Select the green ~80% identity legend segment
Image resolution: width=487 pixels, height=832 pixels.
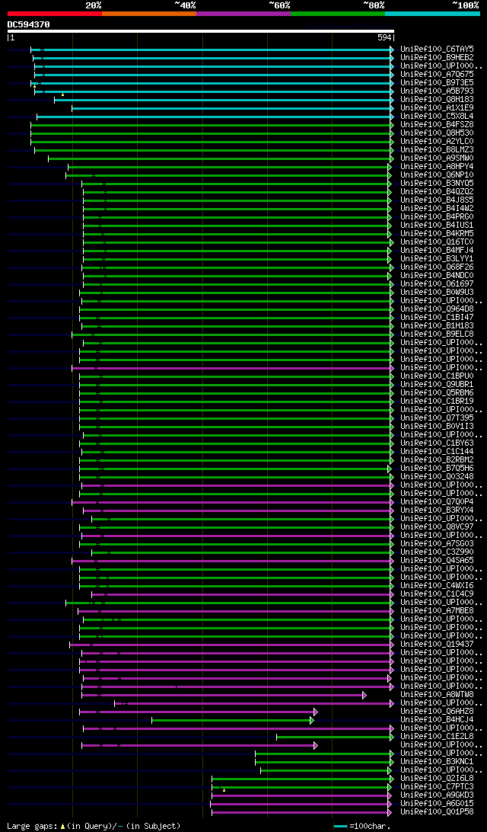tap(338, 13)
